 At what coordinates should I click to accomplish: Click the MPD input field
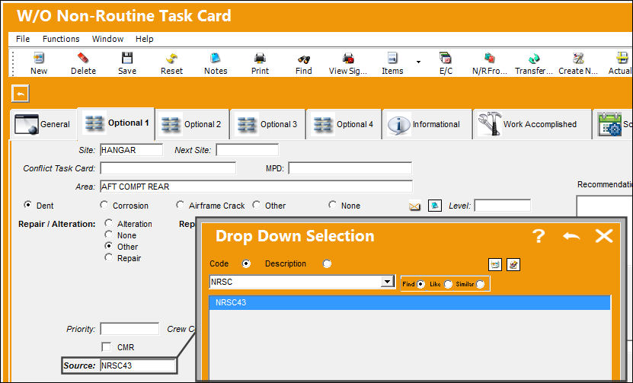(x=350, y=168)
